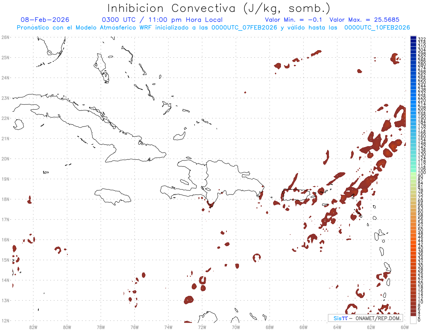Image resolution: width=430 pixels, height=332 pixels.
Task: Click the 68W longitude label
Action: click(270, 327)
